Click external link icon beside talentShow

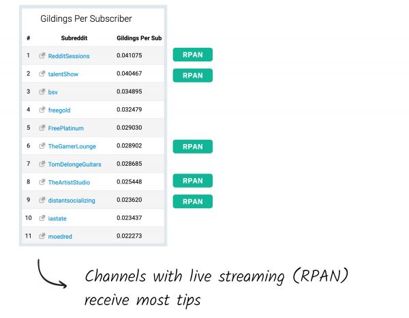(x=42, y=73)
